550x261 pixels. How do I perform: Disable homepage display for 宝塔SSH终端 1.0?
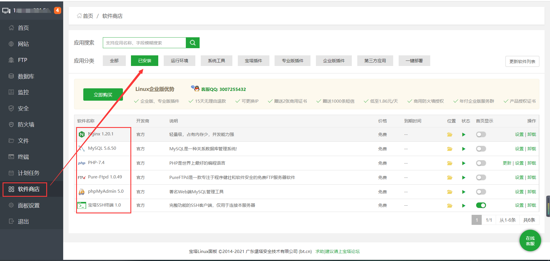481,205
